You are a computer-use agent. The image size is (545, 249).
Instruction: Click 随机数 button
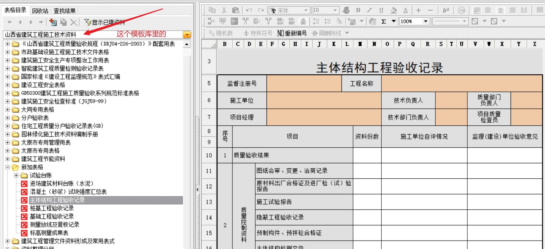coord(221,33)
